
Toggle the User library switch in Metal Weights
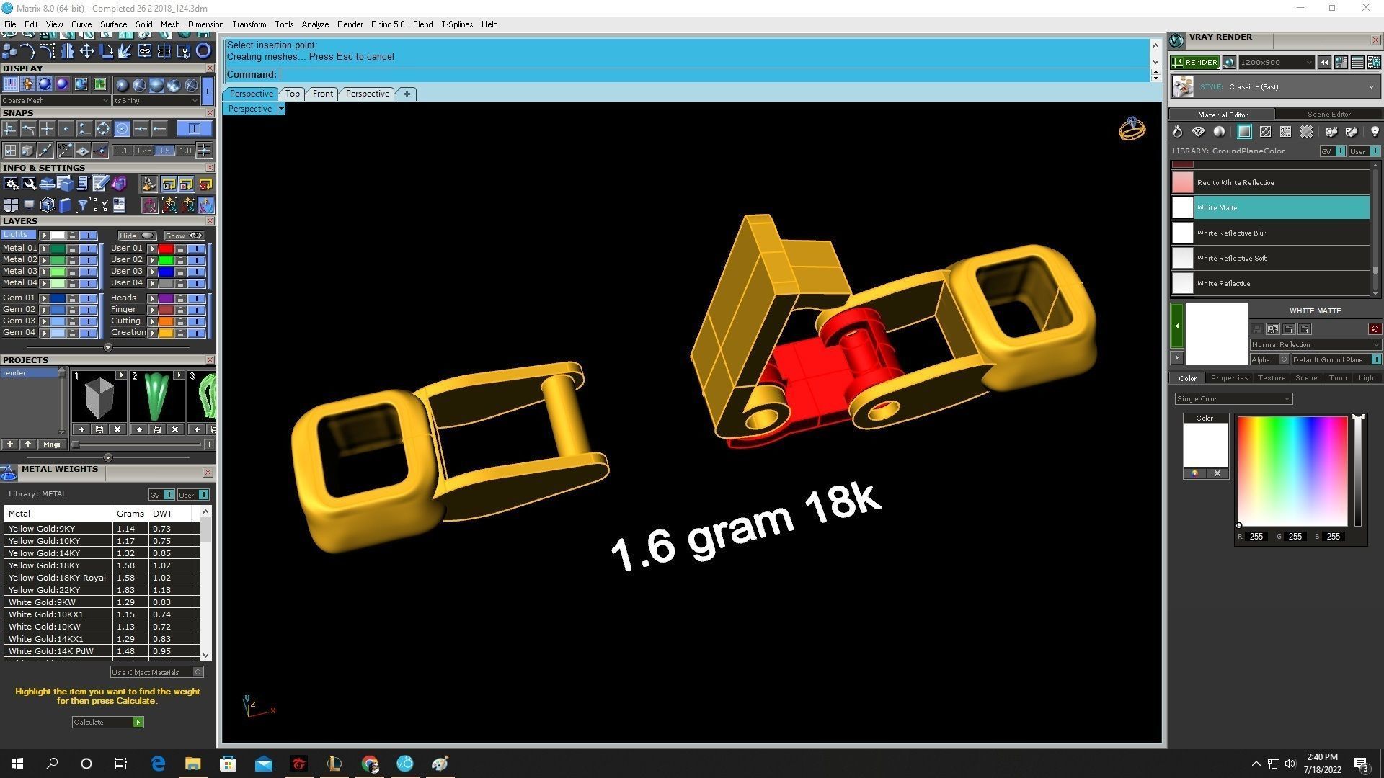204,495
